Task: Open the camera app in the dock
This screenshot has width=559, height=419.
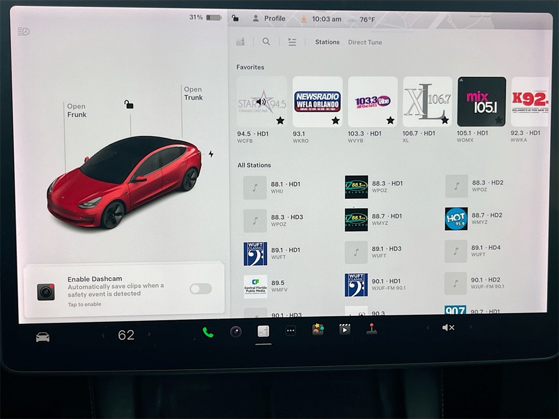Action: [x=236, y=332]
